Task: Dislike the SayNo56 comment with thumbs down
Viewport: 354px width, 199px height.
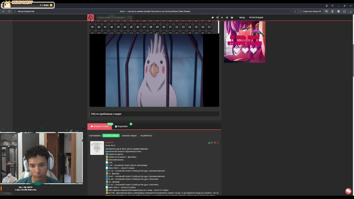Action: (215, 143)
